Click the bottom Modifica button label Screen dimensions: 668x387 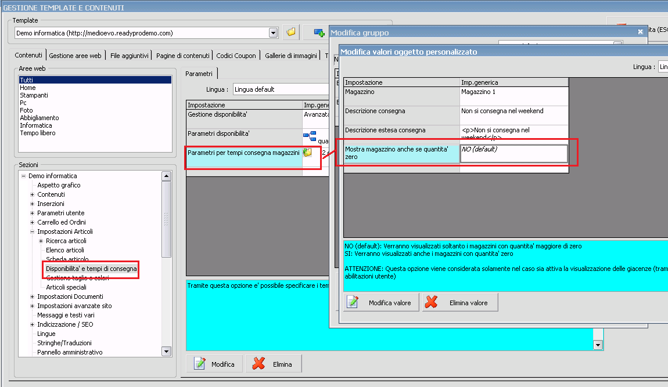tap(223, 364)
